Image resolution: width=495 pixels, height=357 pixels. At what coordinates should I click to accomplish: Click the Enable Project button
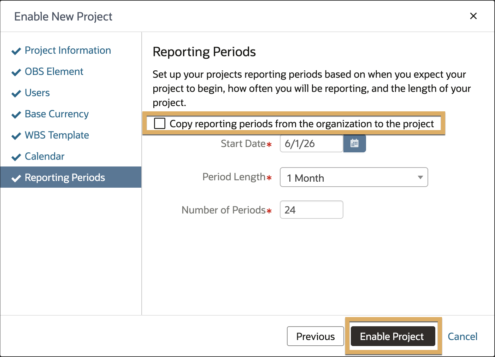tap(393, 336)
